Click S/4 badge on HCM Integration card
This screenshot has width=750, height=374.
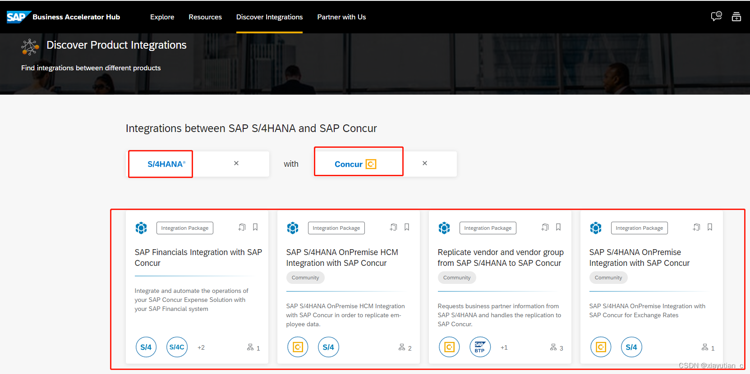tap(328, 347)
